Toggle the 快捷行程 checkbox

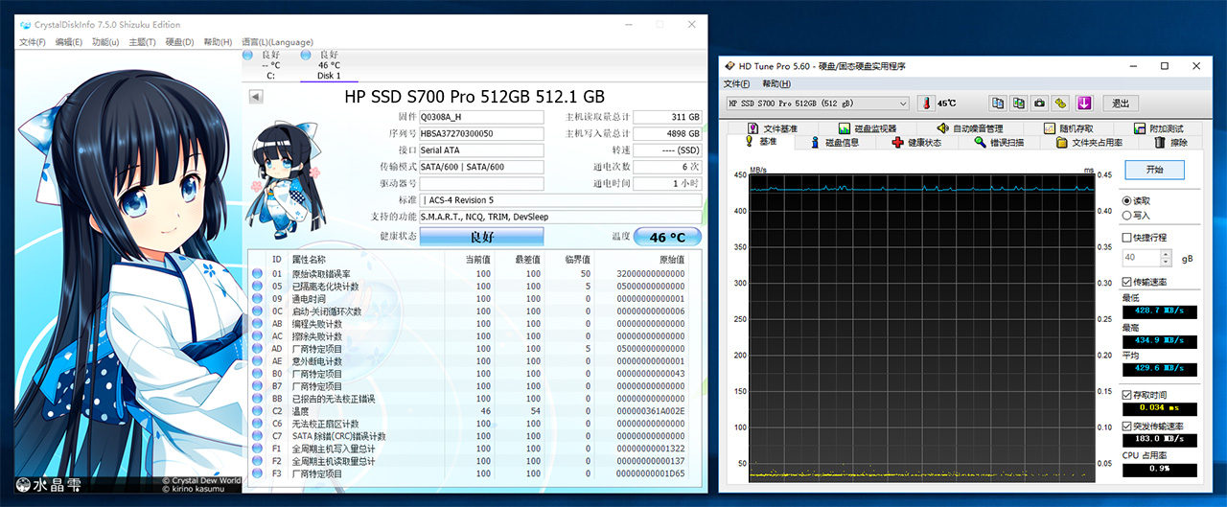[x=1127, y=237]
